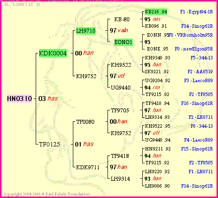Click the LH9314 .93 entry
Viewport: 218px width, 198px height.
click(158, 117)
